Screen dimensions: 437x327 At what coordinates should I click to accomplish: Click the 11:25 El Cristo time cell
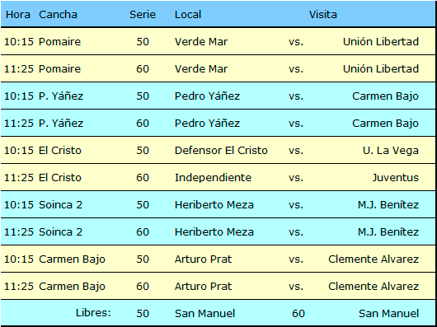tap(19, 178)
